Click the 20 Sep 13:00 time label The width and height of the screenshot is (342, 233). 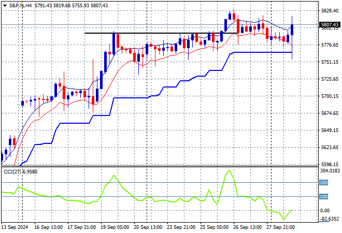pyautogui.click(x=148, y=227)
